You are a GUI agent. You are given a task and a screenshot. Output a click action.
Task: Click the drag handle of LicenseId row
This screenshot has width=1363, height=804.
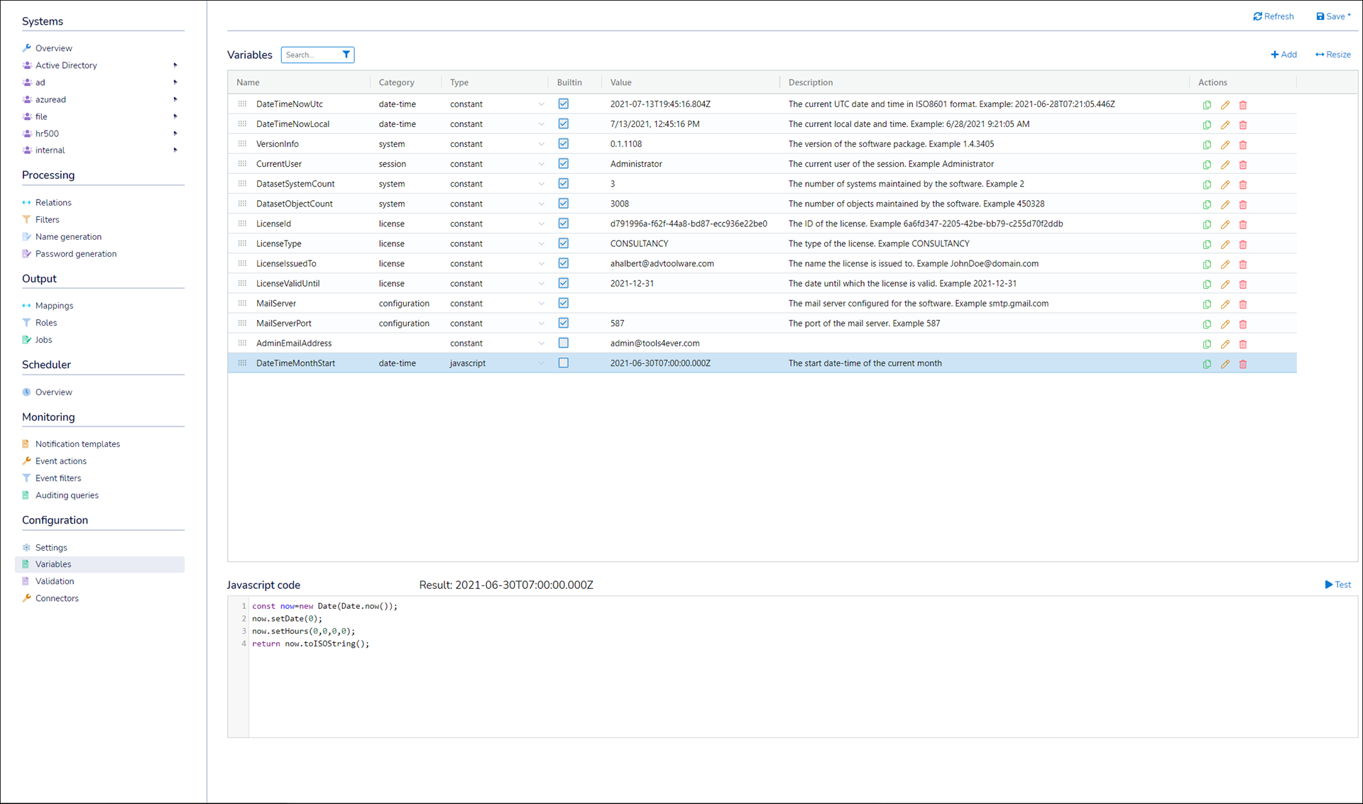242,224
